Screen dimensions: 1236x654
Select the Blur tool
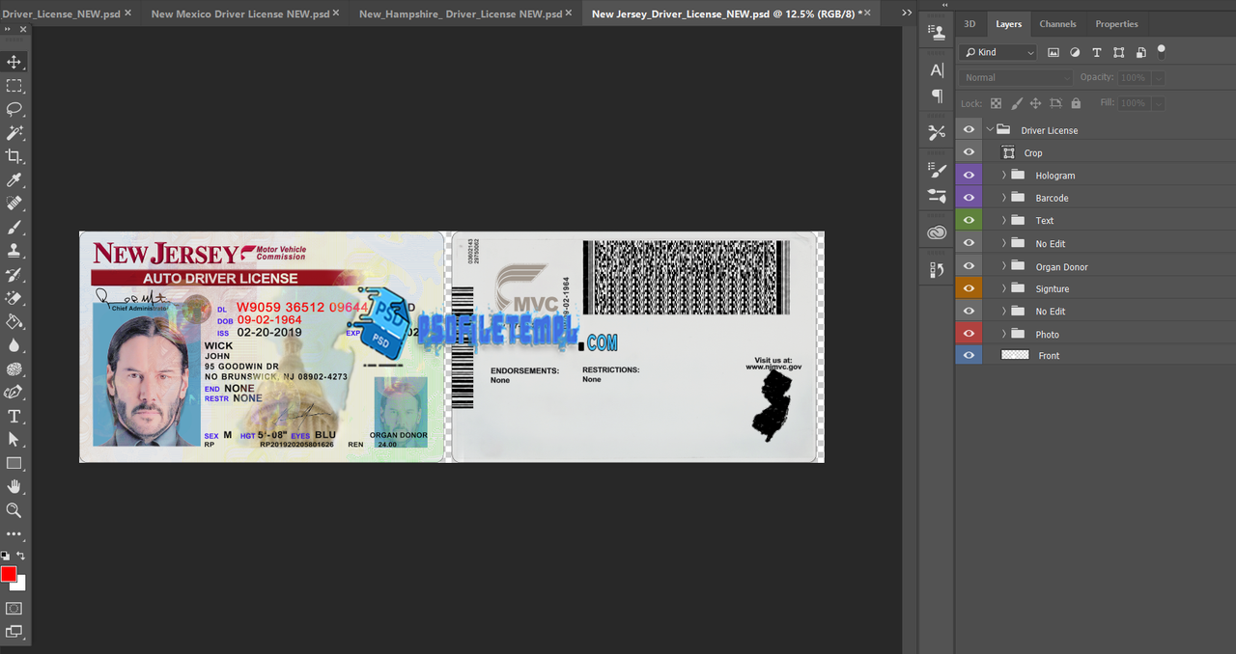14,345
